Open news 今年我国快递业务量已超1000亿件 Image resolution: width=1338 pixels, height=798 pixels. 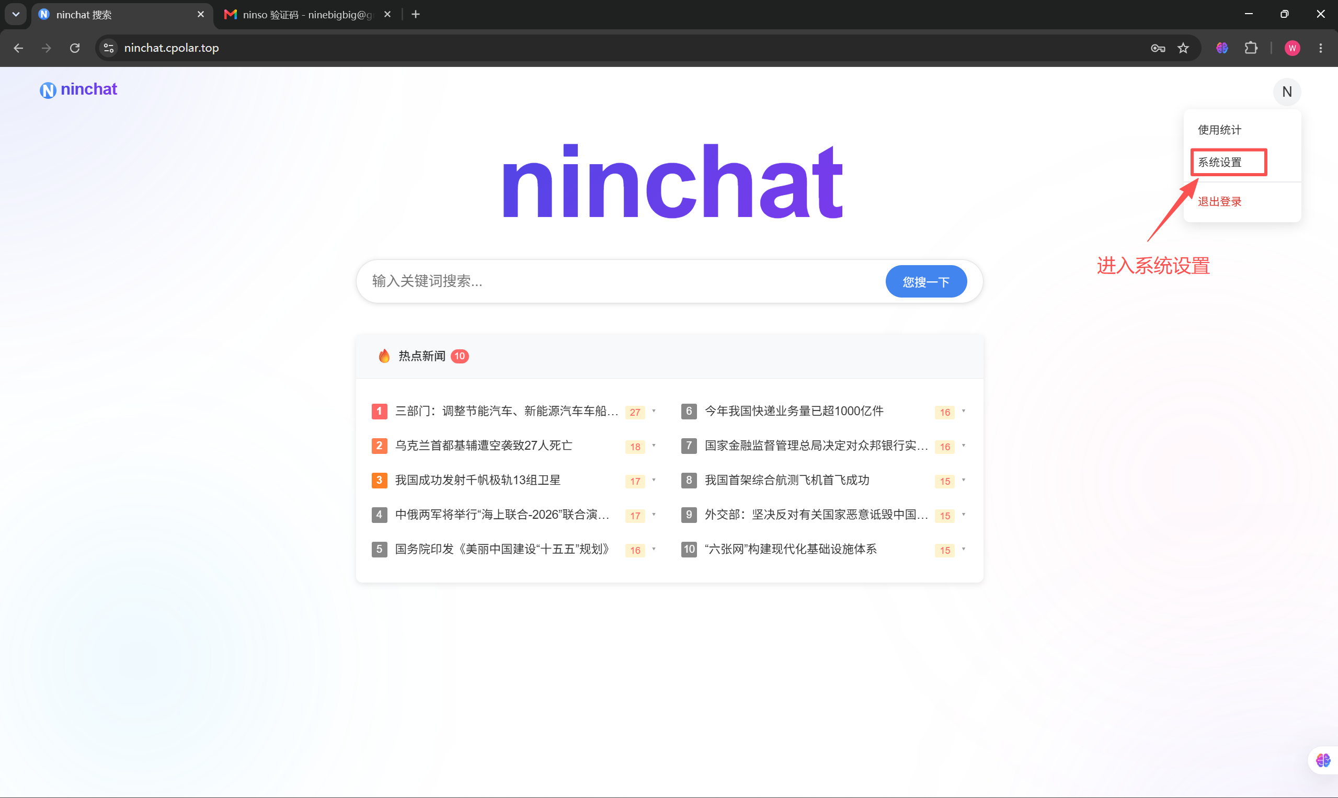tap(794, 411)
